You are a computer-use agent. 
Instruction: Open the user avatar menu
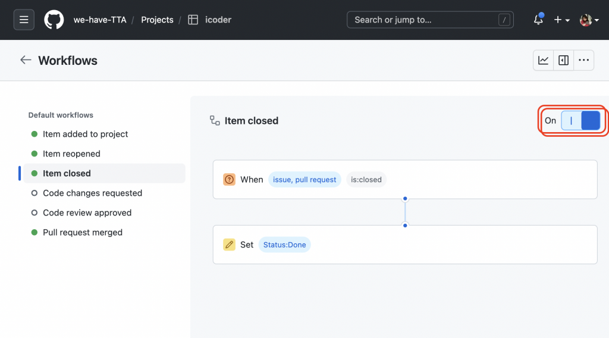tap(589, 20)
